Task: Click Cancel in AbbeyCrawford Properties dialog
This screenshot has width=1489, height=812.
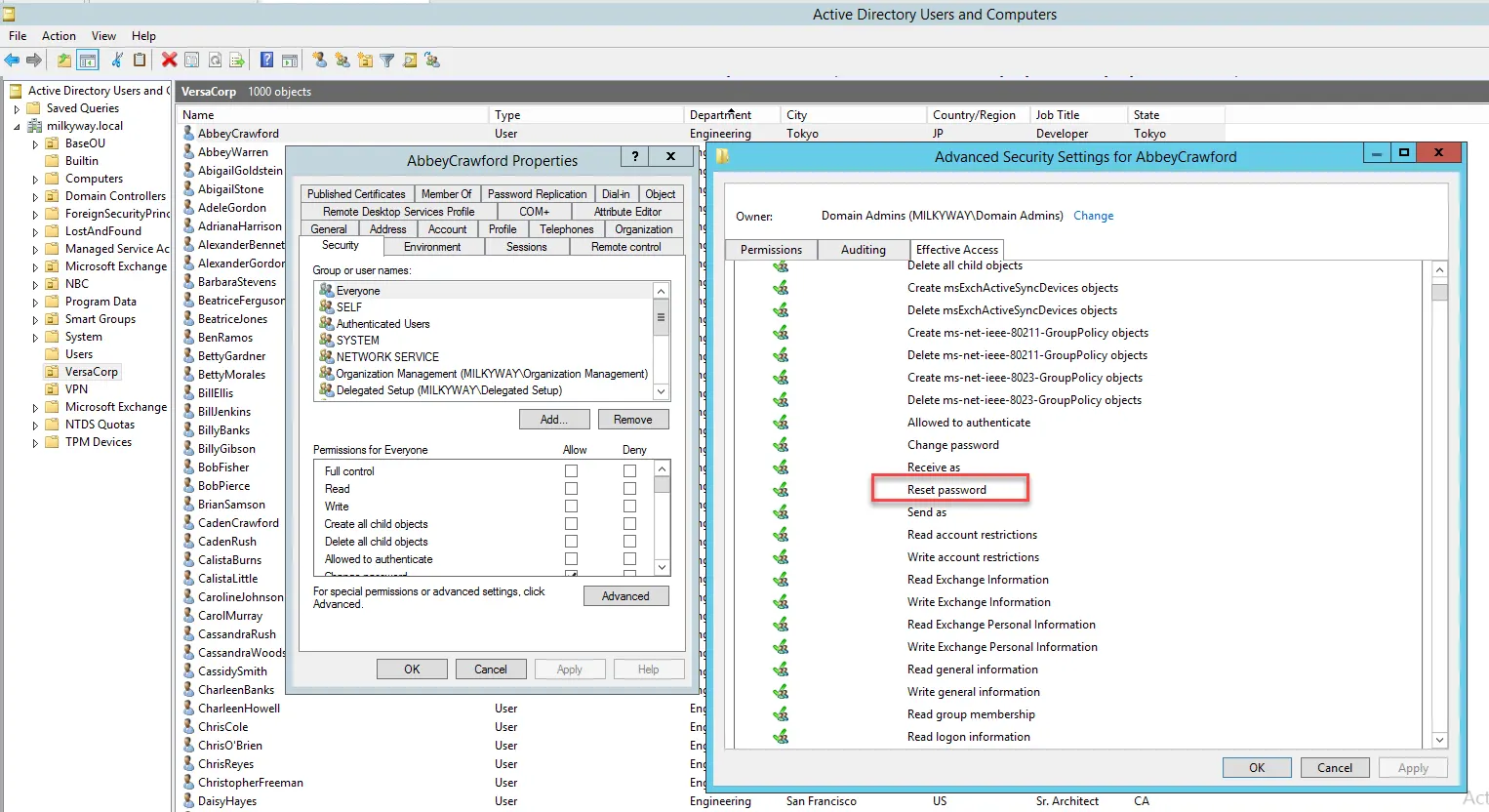Action: coord(491,670)
